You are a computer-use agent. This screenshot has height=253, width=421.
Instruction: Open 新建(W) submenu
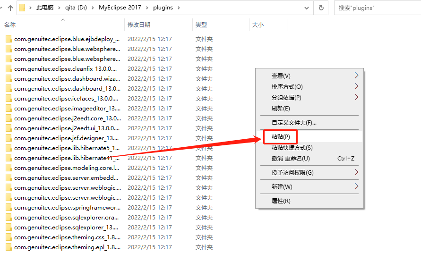pos(309,186)
